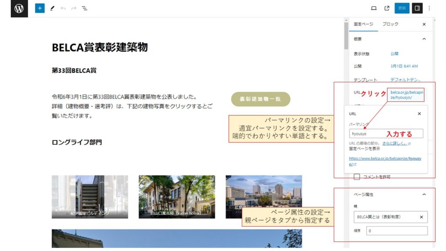Select the third cityscape building image
The width and height of the screenshot is (446, 251).
pyautogui.click(x=264, y=197)
